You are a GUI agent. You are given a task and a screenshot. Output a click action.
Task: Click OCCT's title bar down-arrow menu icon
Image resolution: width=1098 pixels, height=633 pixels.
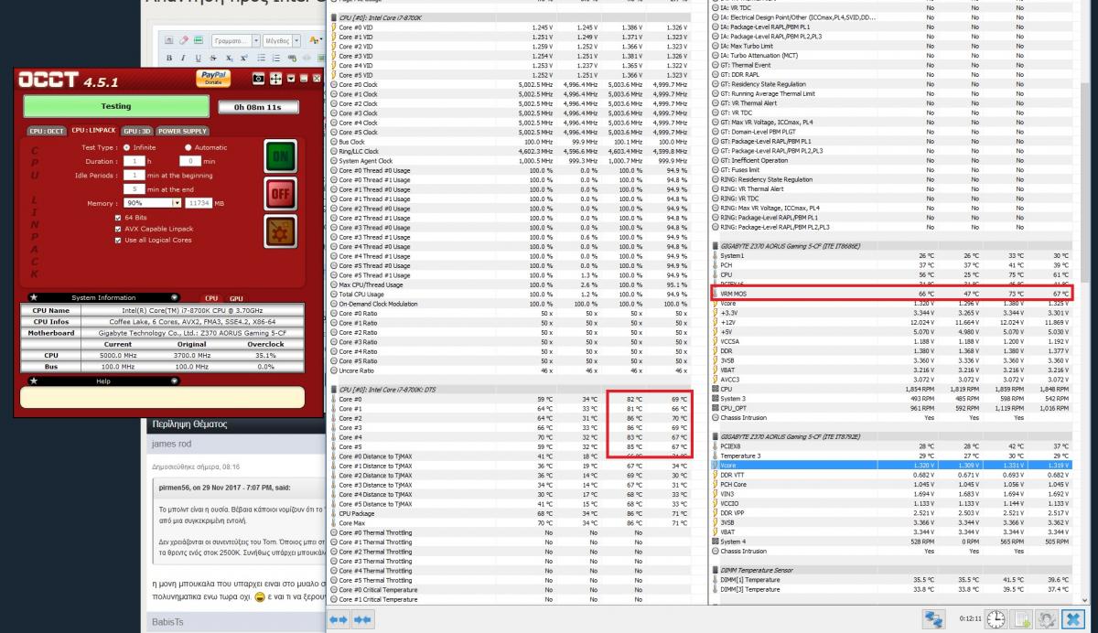290,80
